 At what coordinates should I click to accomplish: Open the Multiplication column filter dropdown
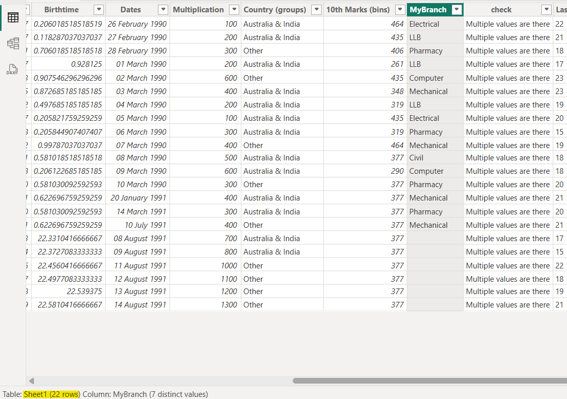(234, 9)
